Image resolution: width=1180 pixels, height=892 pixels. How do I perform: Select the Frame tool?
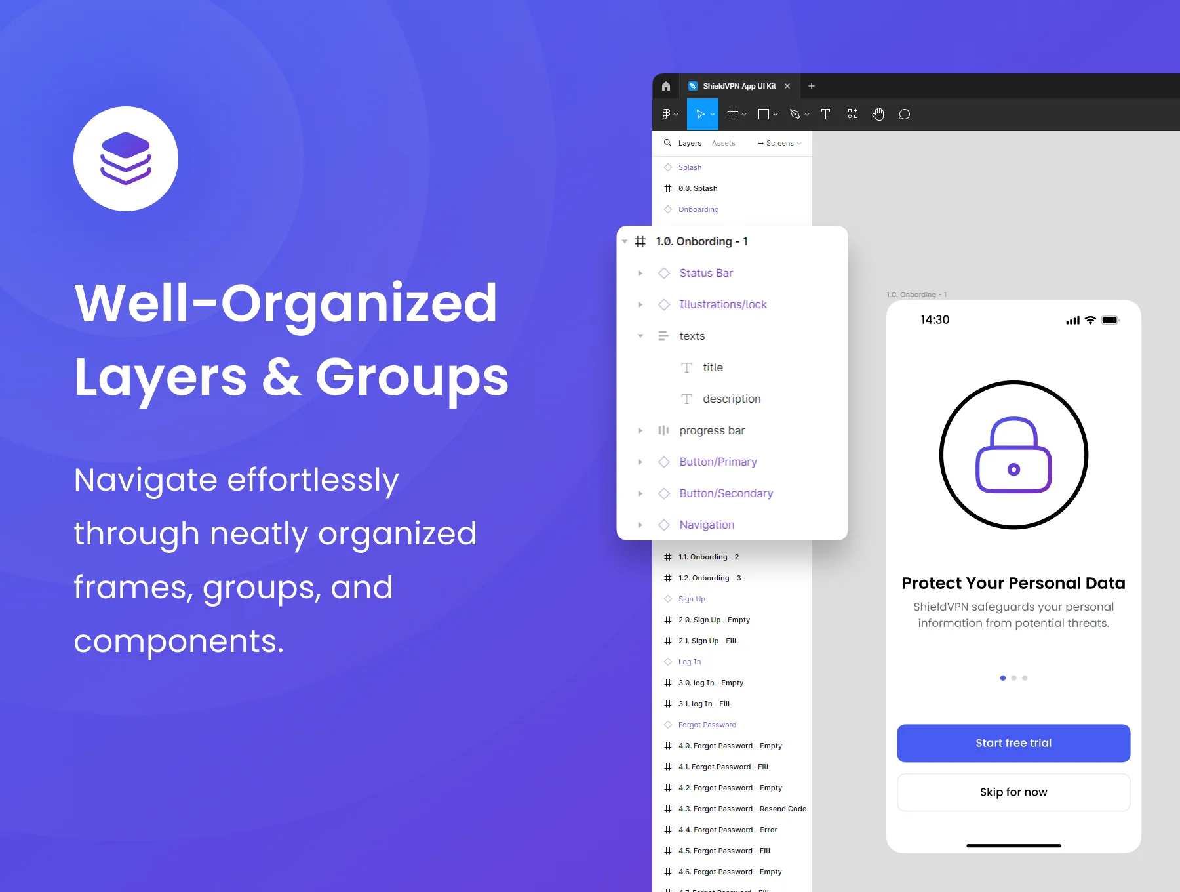point(733,114)
